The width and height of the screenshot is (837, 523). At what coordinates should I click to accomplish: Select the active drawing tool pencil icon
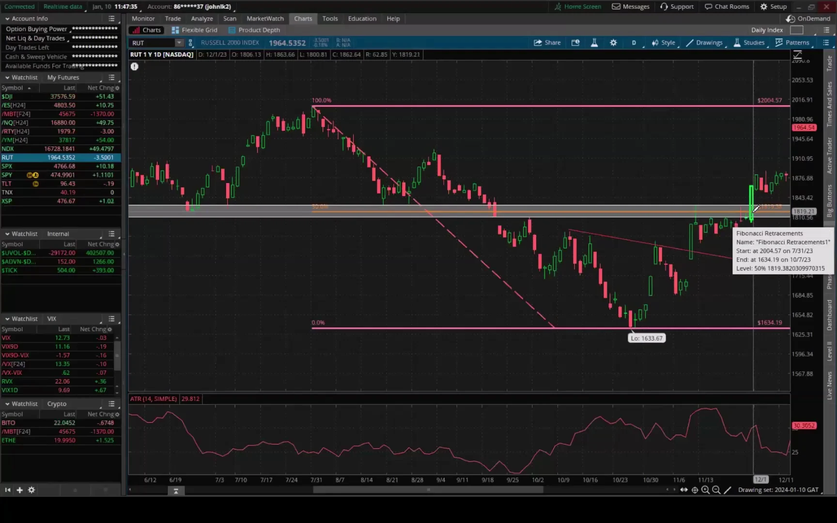click(x=727, y=490)
